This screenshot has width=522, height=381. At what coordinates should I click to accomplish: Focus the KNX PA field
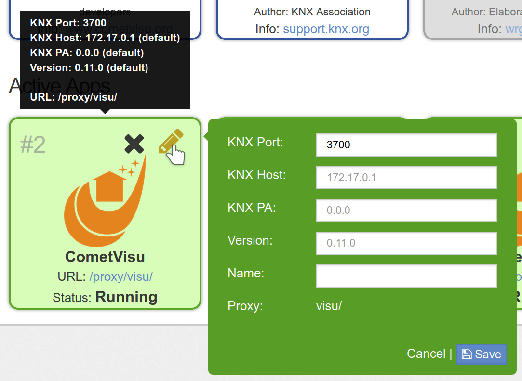click(x=406, y=210)
